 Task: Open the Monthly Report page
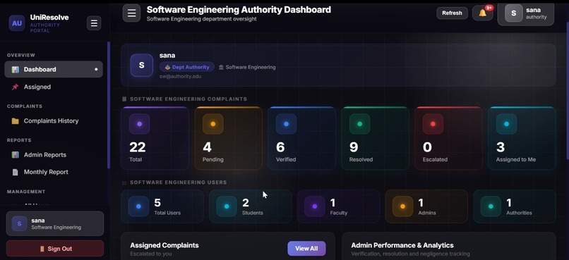[54, 172]
